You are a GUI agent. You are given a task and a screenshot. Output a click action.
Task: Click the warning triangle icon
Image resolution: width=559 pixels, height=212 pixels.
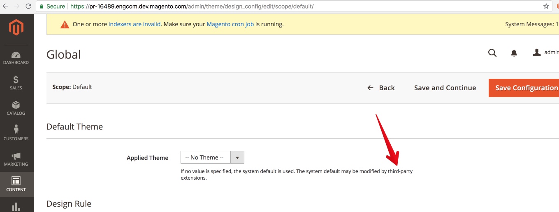65,25
